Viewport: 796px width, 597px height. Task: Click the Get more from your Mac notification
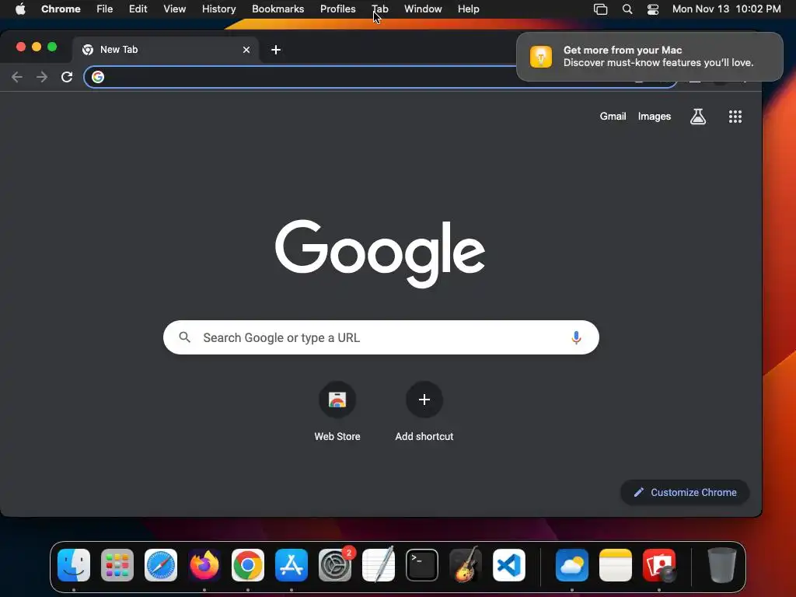[649, 56]
